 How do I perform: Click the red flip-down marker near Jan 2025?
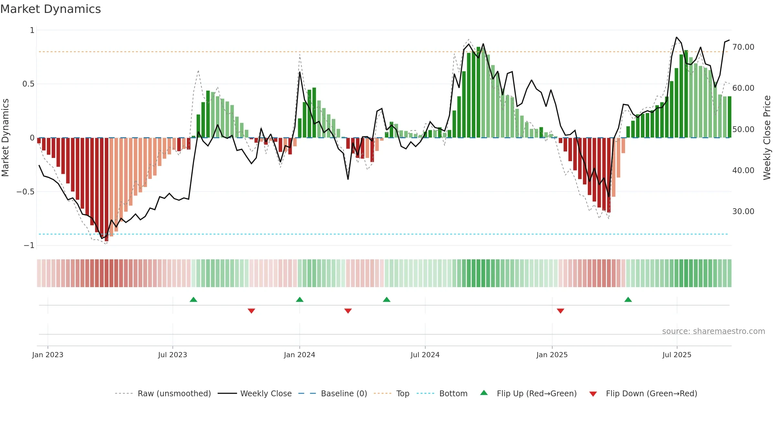(561, 311)
